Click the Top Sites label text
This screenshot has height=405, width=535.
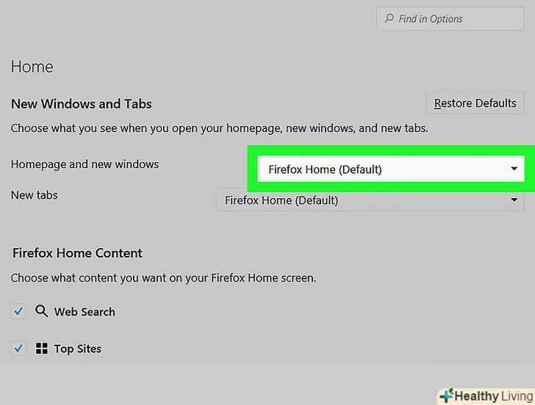click(78, 349)
